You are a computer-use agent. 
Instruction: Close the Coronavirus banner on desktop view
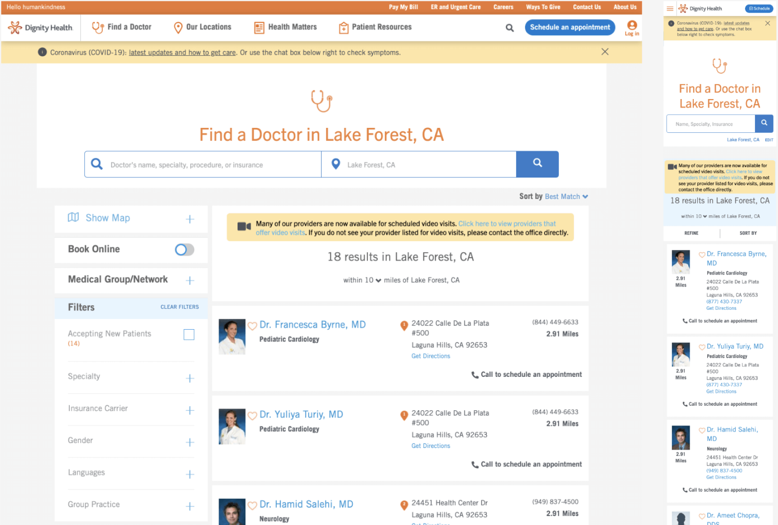605,52
